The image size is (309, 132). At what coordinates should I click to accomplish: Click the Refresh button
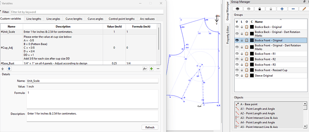150,127
